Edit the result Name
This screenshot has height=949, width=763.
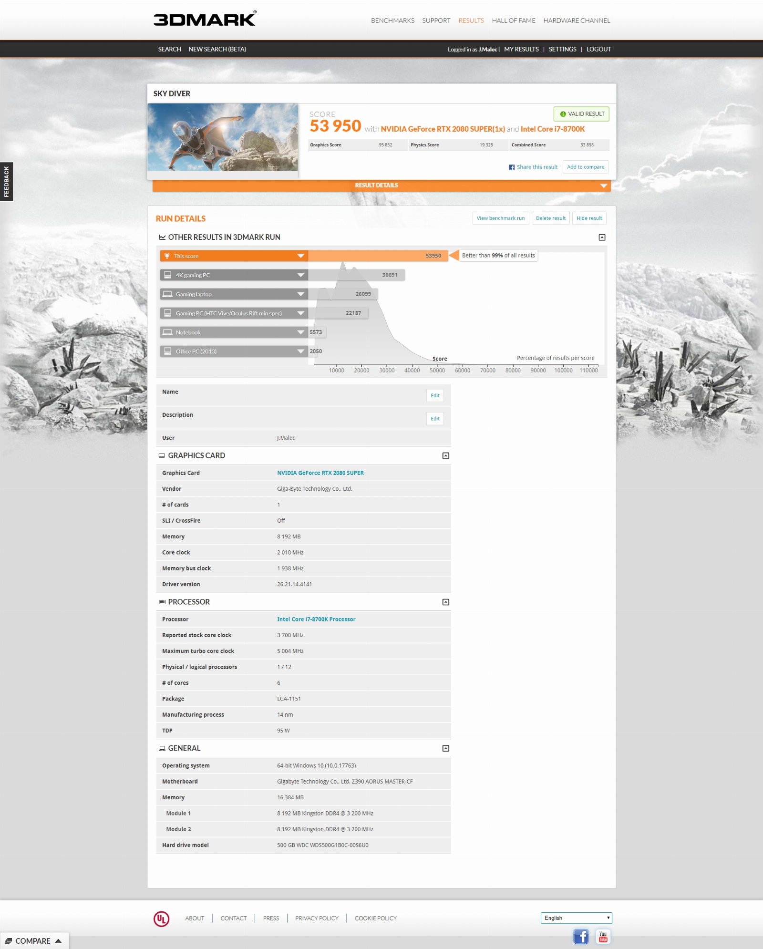click(435, 395)
